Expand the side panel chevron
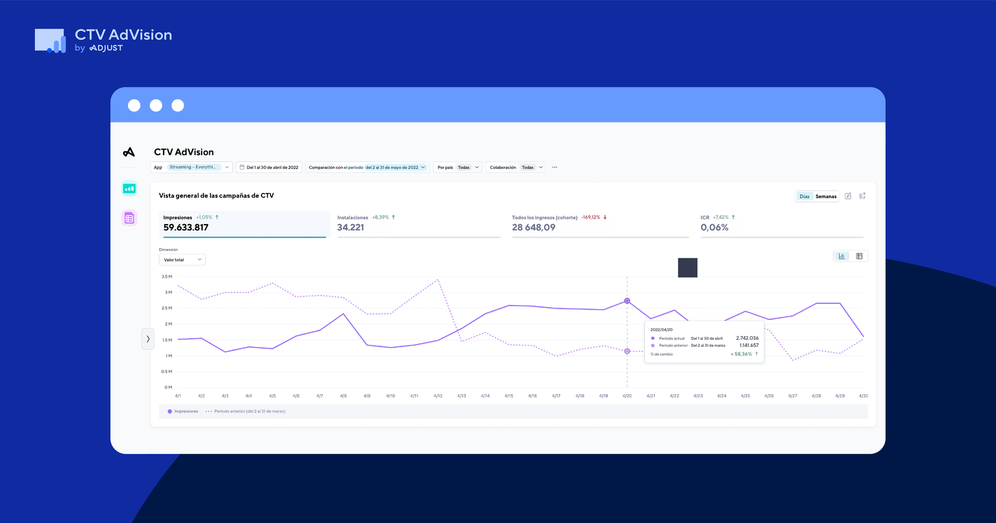The width and height of the screenshot is (996, 523). point(148,339)
